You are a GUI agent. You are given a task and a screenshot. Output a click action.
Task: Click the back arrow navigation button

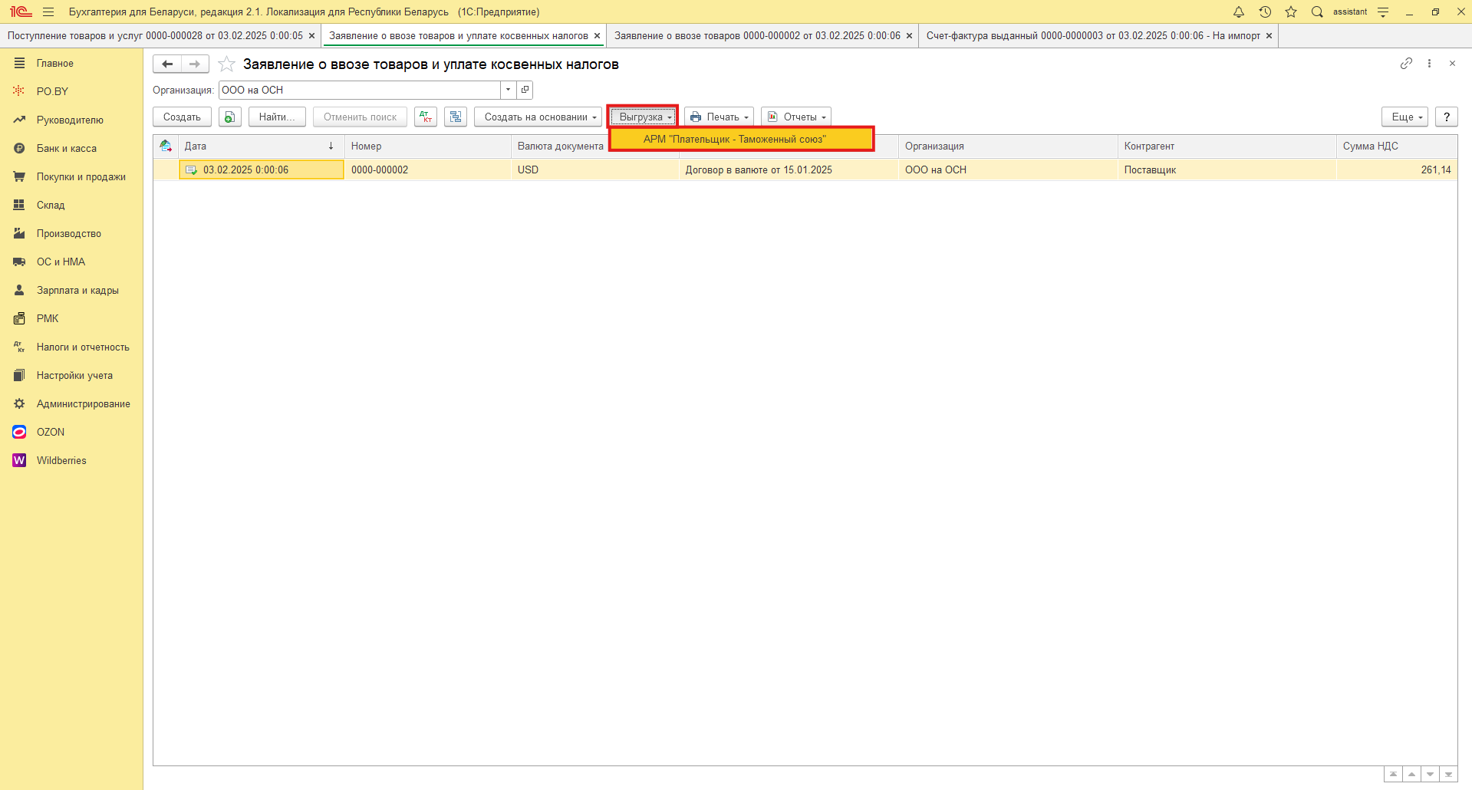click(x=167, y=64)
